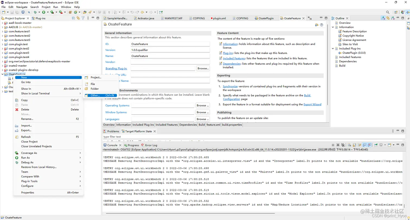Click Remove All Terminated Launches in Console
Screen dimensions: 410x220
point(343,145)
